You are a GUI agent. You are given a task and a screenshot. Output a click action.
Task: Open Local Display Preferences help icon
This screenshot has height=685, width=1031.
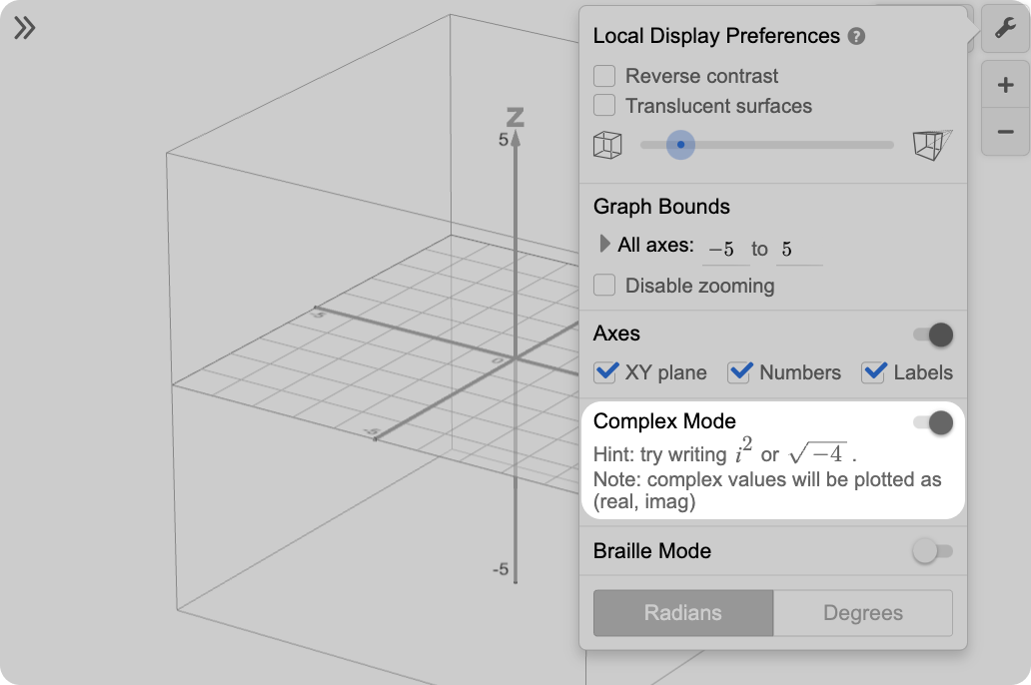856,37
